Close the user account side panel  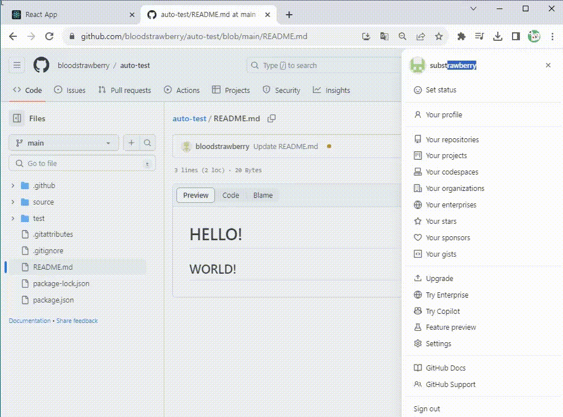click(x=548, y=65)
